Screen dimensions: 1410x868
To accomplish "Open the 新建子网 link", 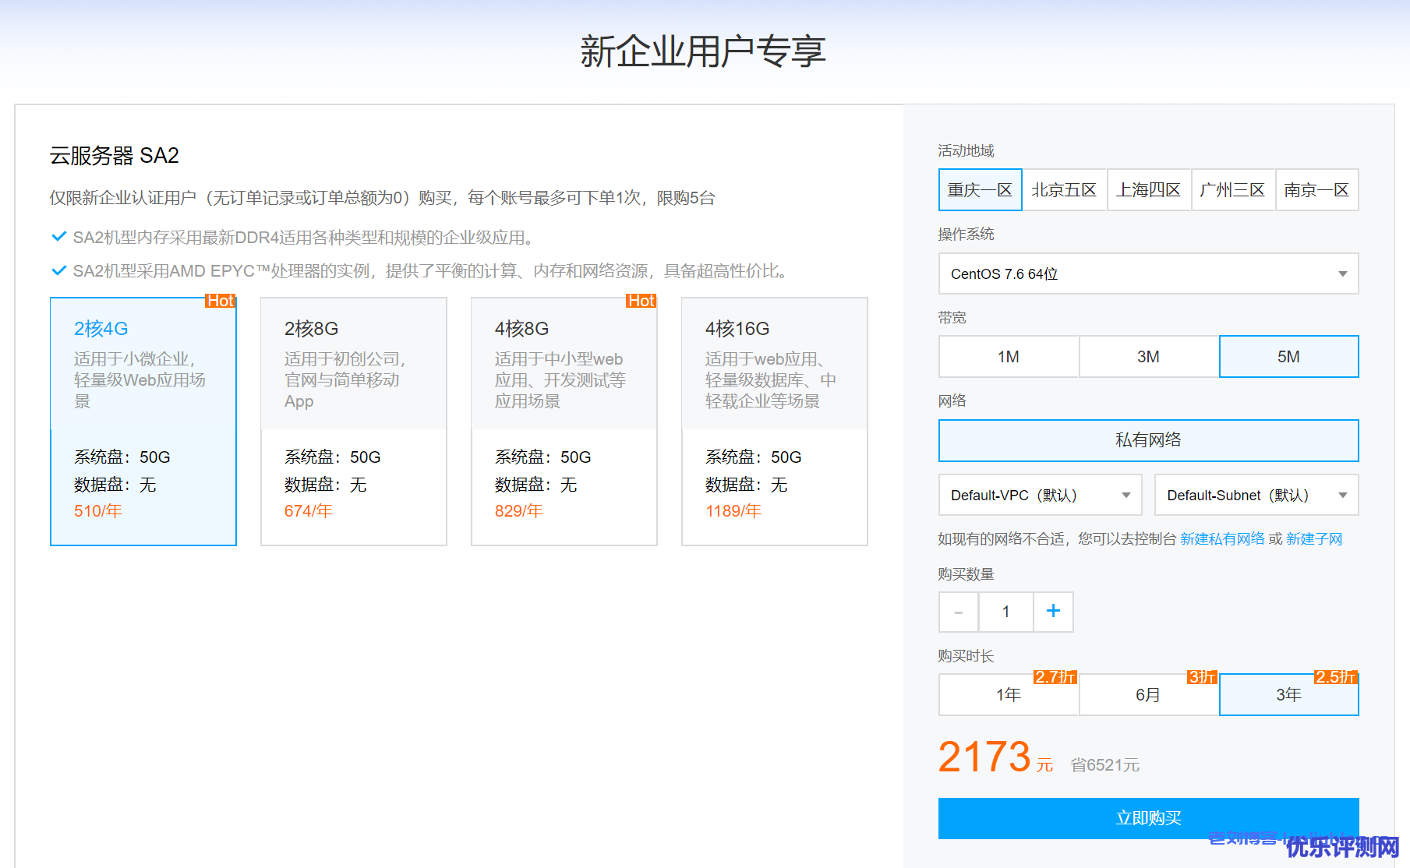I will click(x=1314, y=539).
